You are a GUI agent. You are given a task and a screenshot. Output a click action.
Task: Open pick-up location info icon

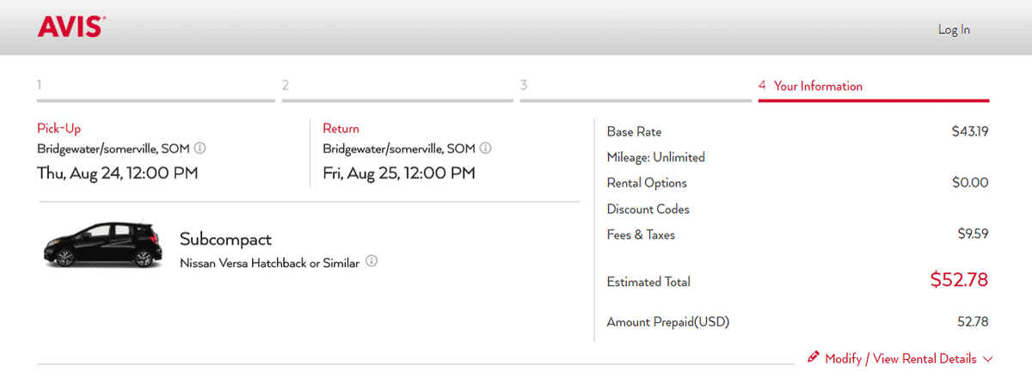point(200,149)
